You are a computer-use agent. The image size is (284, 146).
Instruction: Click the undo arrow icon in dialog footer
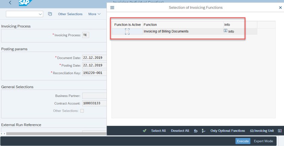point(196,131)
